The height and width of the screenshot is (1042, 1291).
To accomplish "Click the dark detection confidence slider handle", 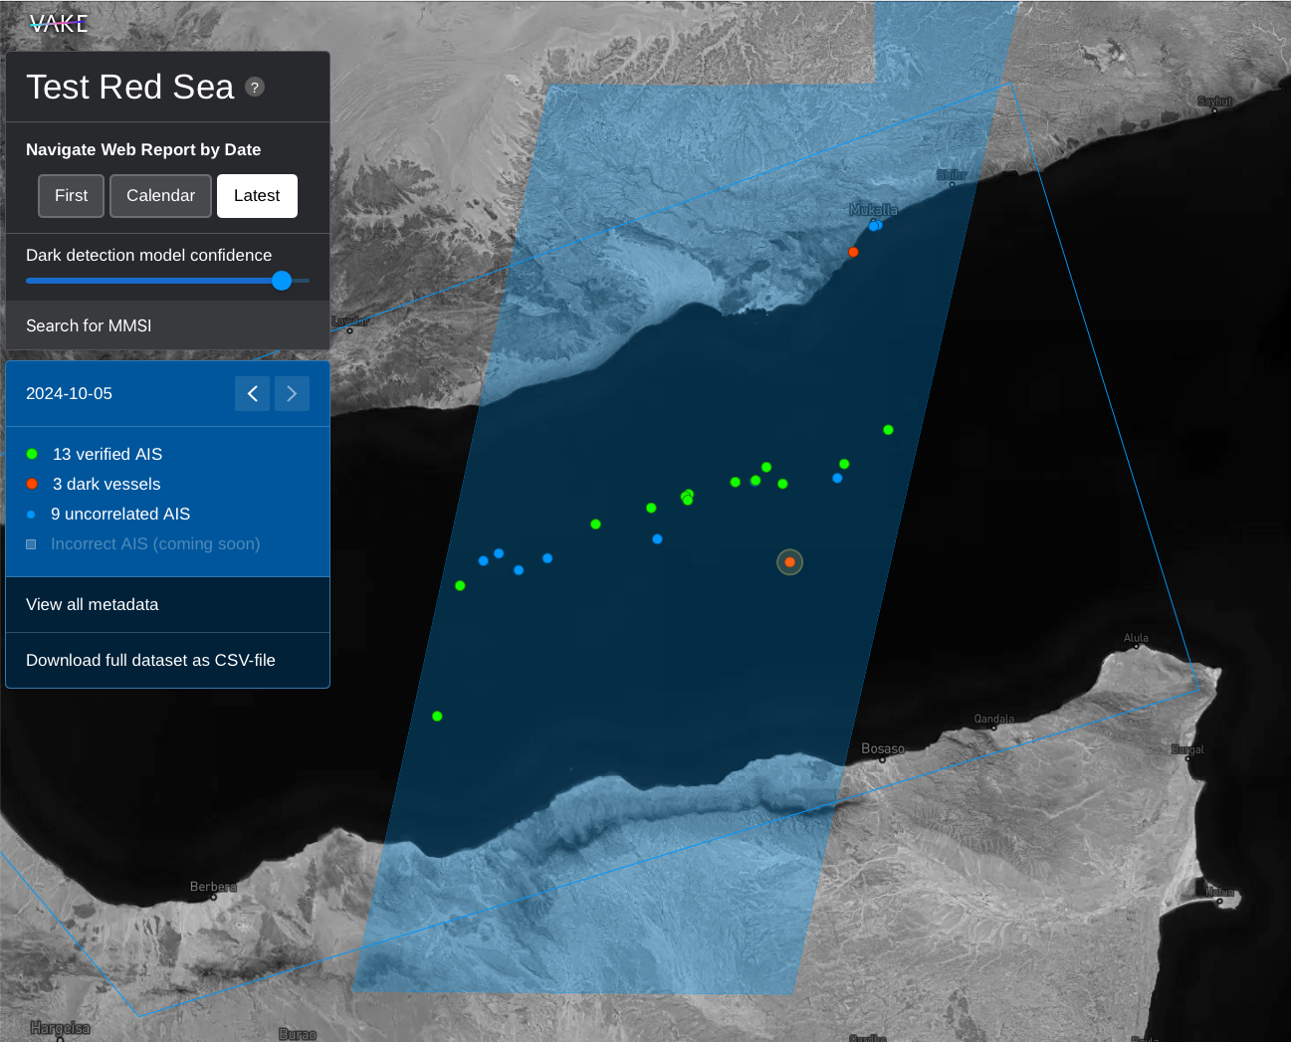I will [x=282, y=281].
